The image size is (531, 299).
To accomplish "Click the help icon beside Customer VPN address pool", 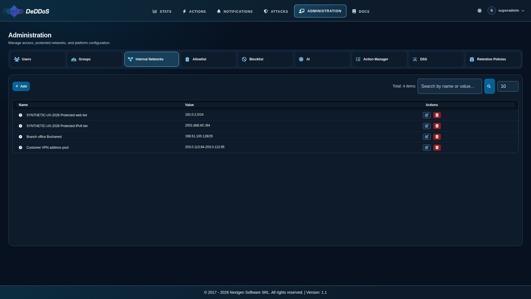I will coord(20,148).
